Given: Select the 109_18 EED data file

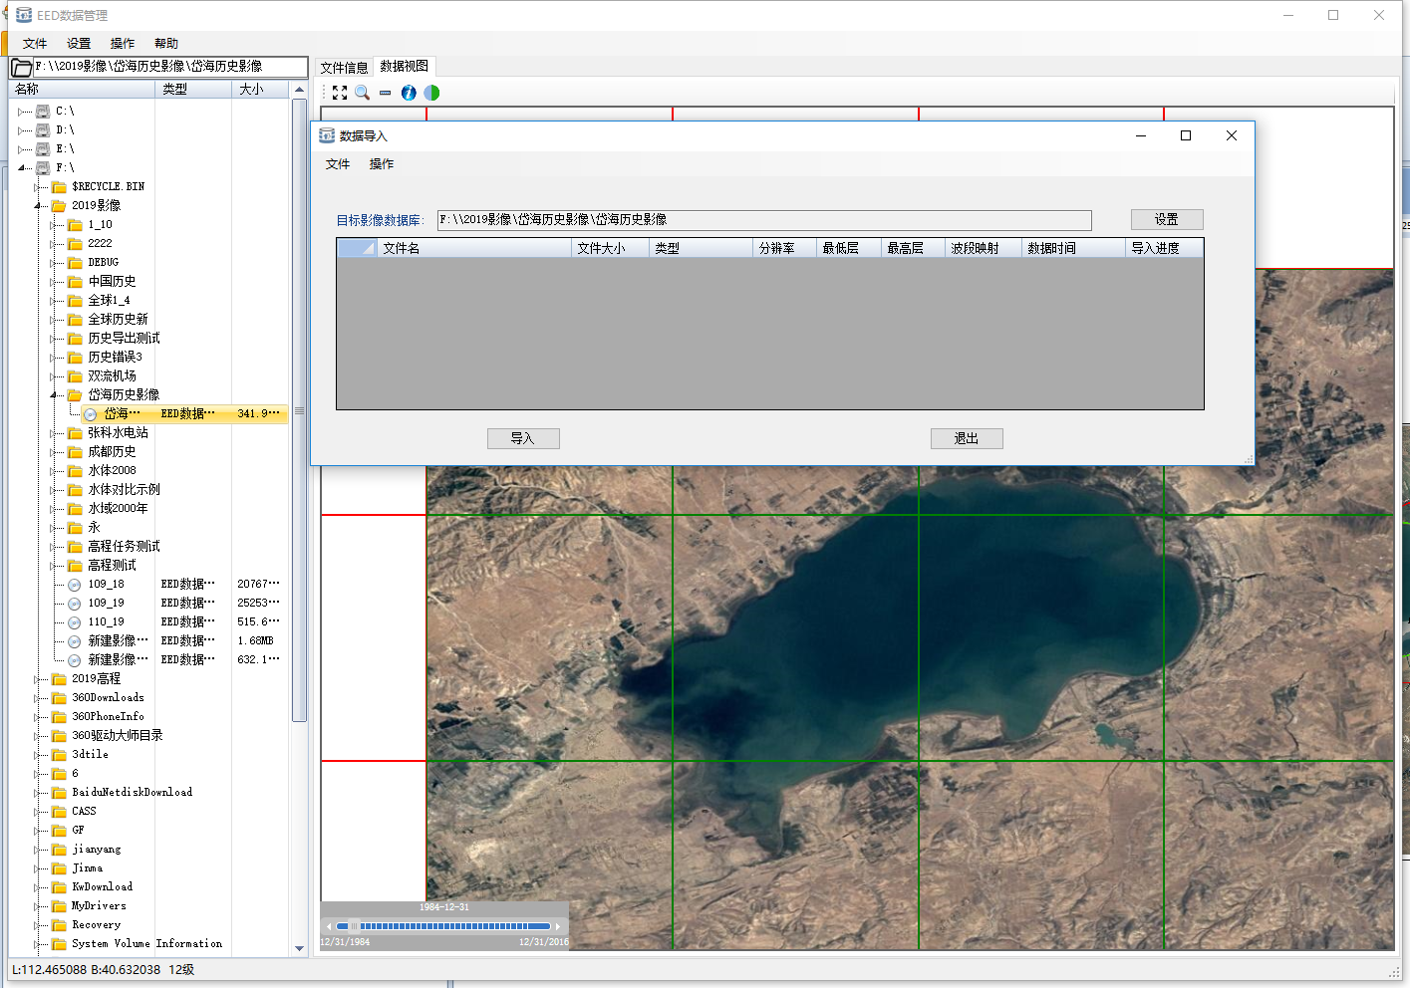Looking at the screenshot, I should (106, 585).
